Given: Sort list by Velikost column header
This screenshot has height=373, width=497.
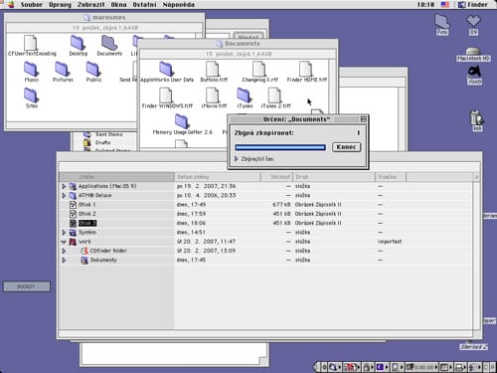Looking at the screenshot, I should pyautogui.click(x=276, y=177).
